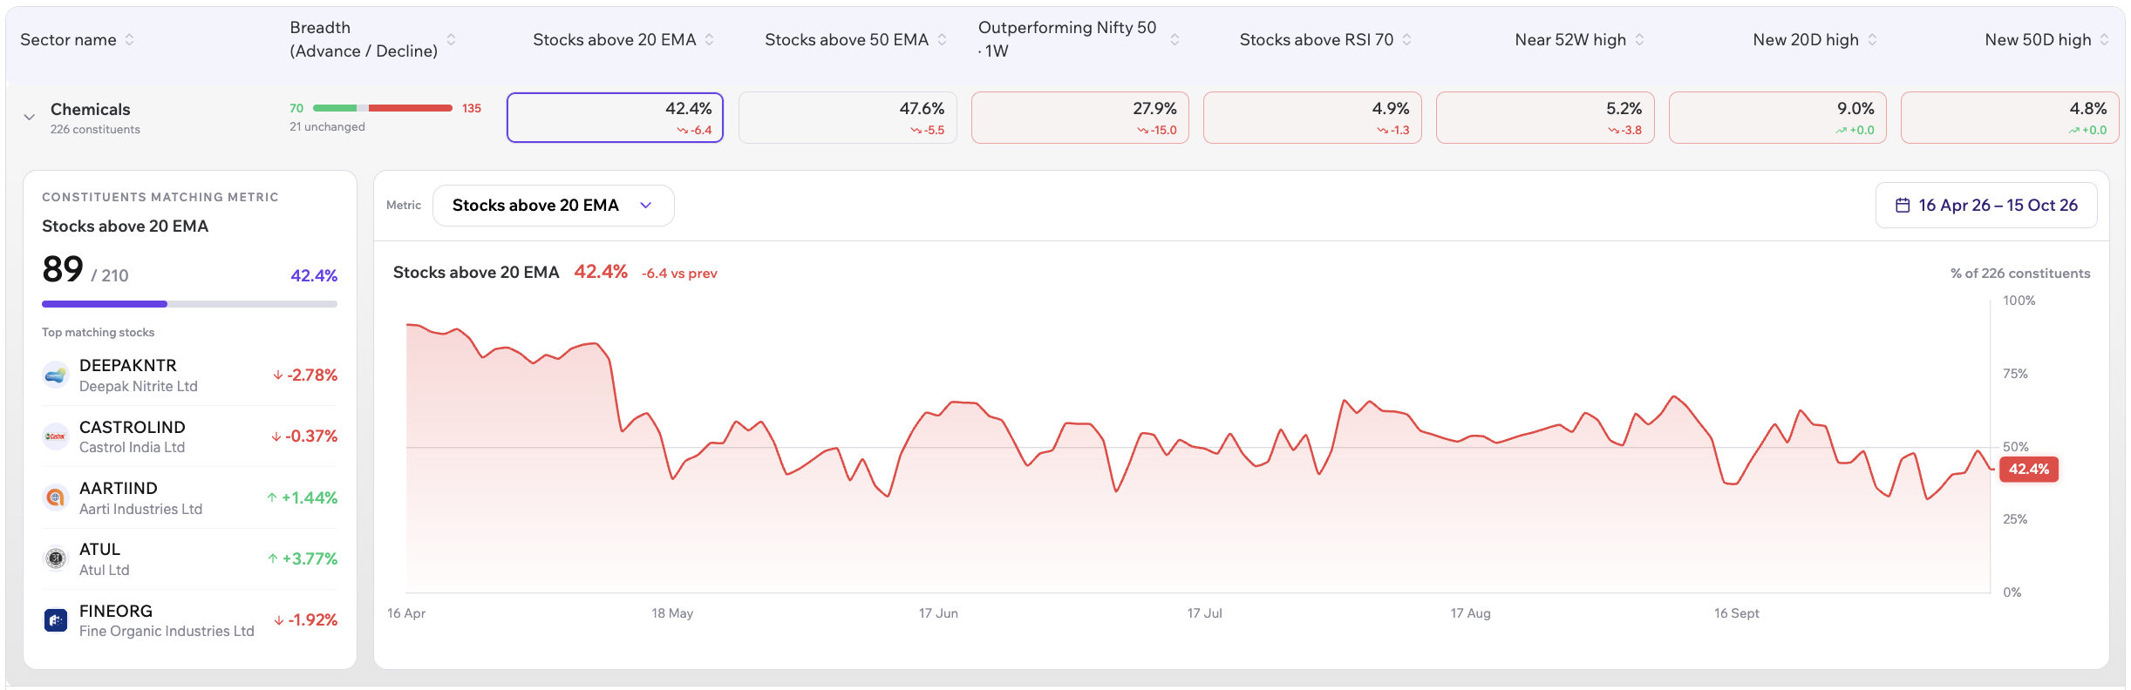2131x690 pixels.
Task: Click Aarti Industries company logo
Action: [56, 497]
